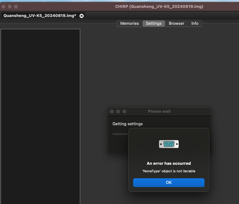The height and width of the screenshot is (204, 239).
Task: Close the Please wait dialog window
Action: pyautogui.click(x=112, y=111)
